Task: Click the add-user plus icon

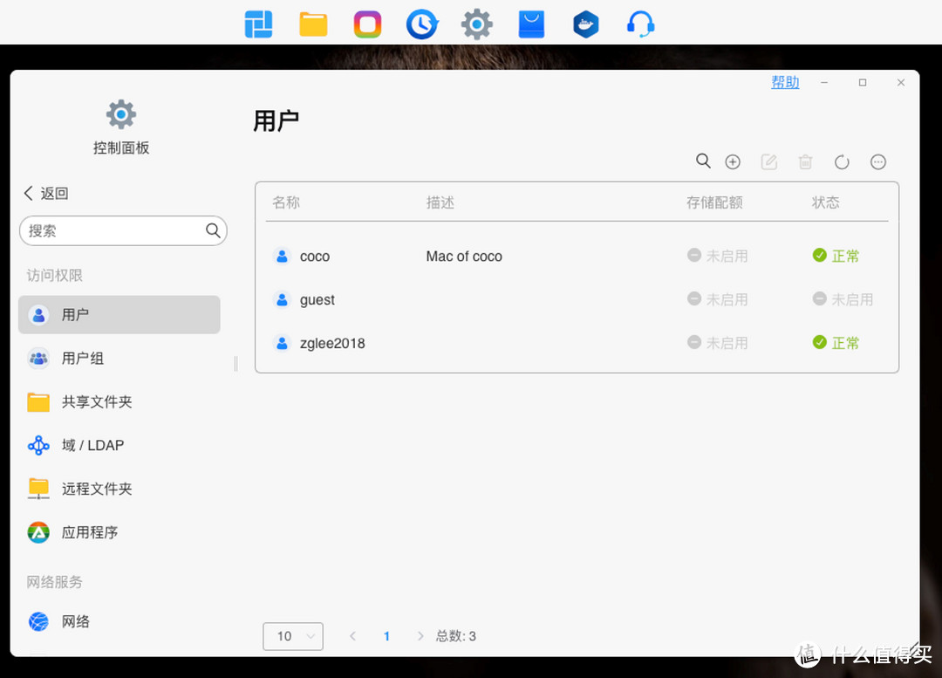Action: [x=733, y=161]
